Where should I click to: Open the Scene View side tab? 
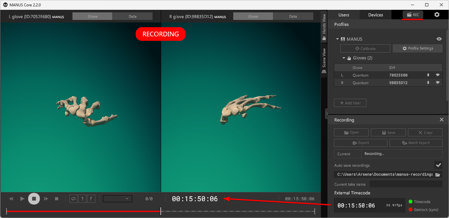tap(324, 60)
